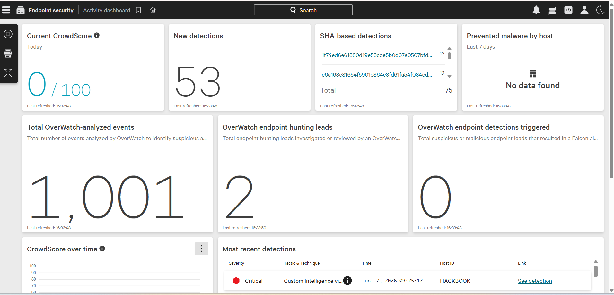The width and height of the screenshot is (614, 295).
Task: Click the Tactic & Technique column header
Action: [x=302, y=263]
